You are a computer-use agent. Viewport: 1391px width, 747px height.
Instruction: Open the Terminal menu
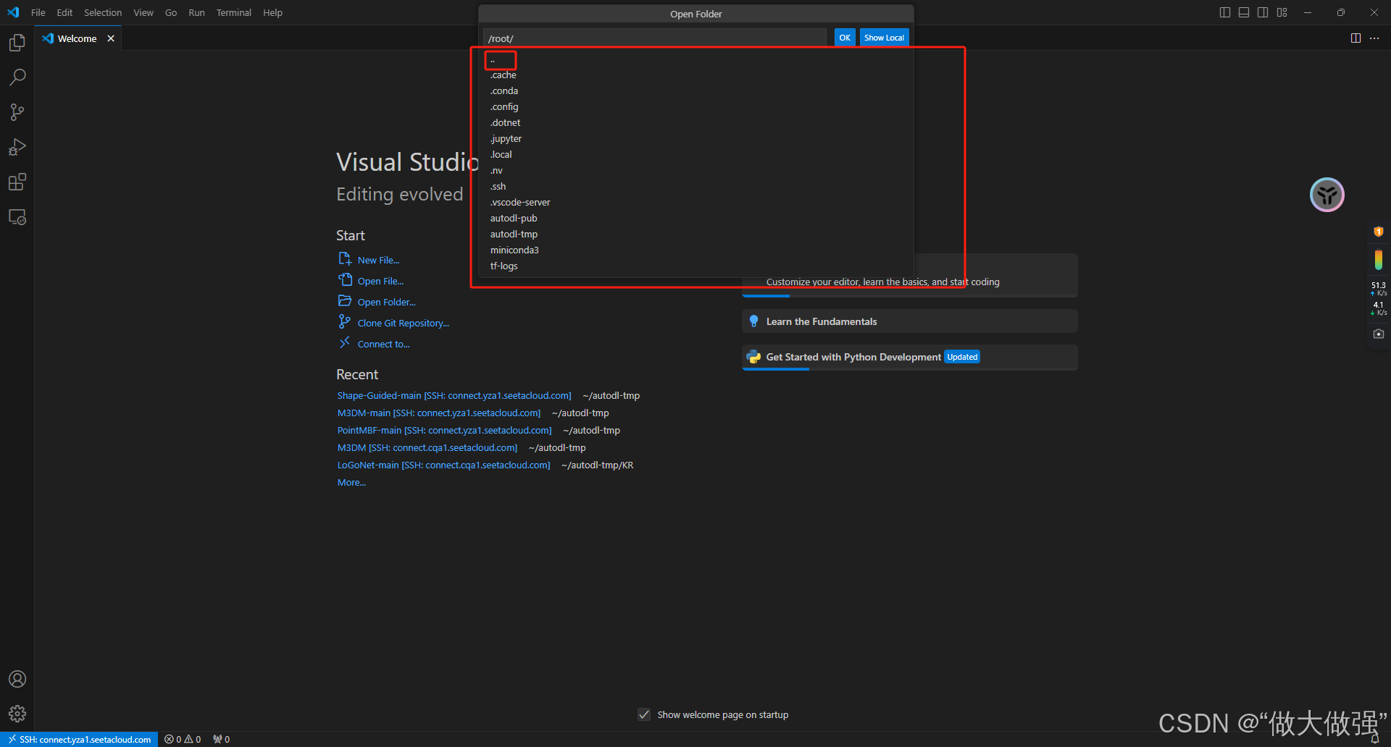[233, 12]
